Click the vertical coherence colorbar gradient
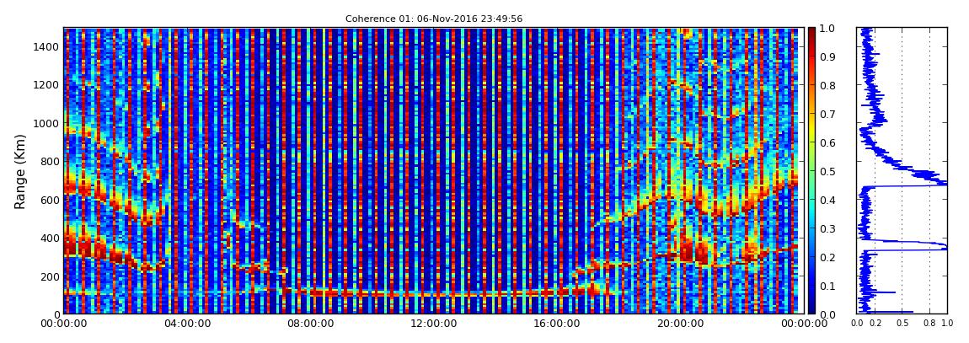Screen dimensions: 969x343 coord(812,171)
